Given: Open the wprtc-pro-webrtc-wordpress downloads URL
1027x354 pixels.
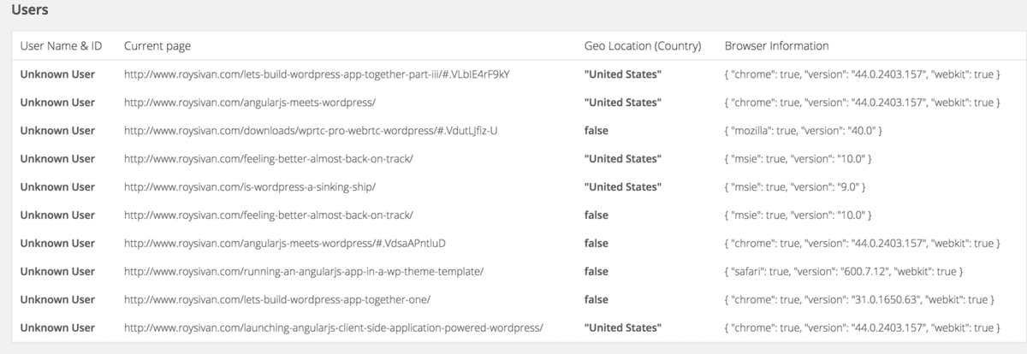Looking at the screenshot, I should click(311, 131).
